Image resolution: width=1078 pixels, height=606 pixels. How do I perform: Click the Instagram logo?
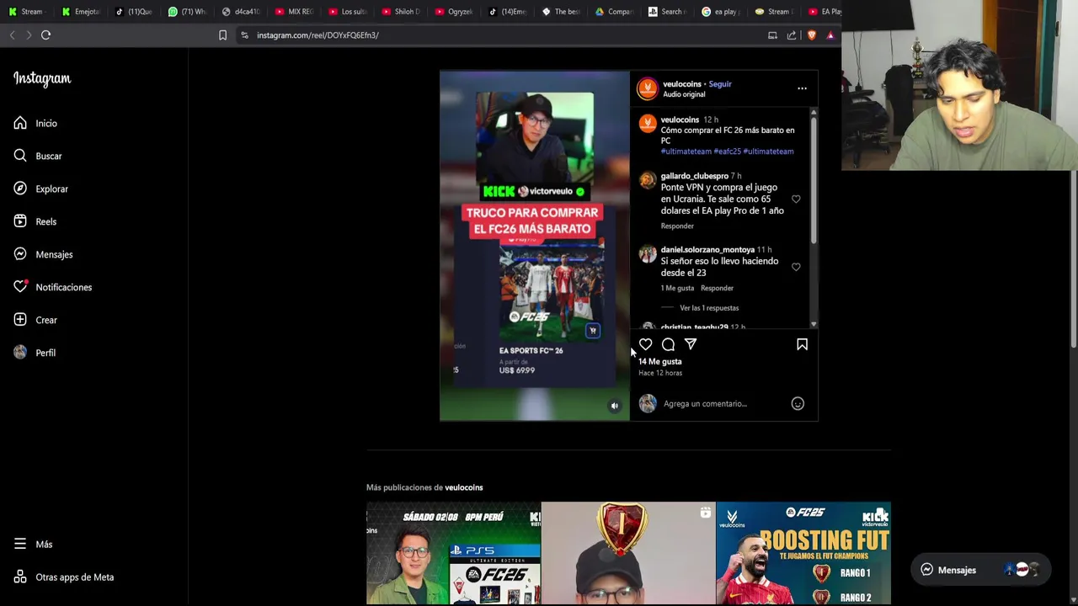[42, 78]
